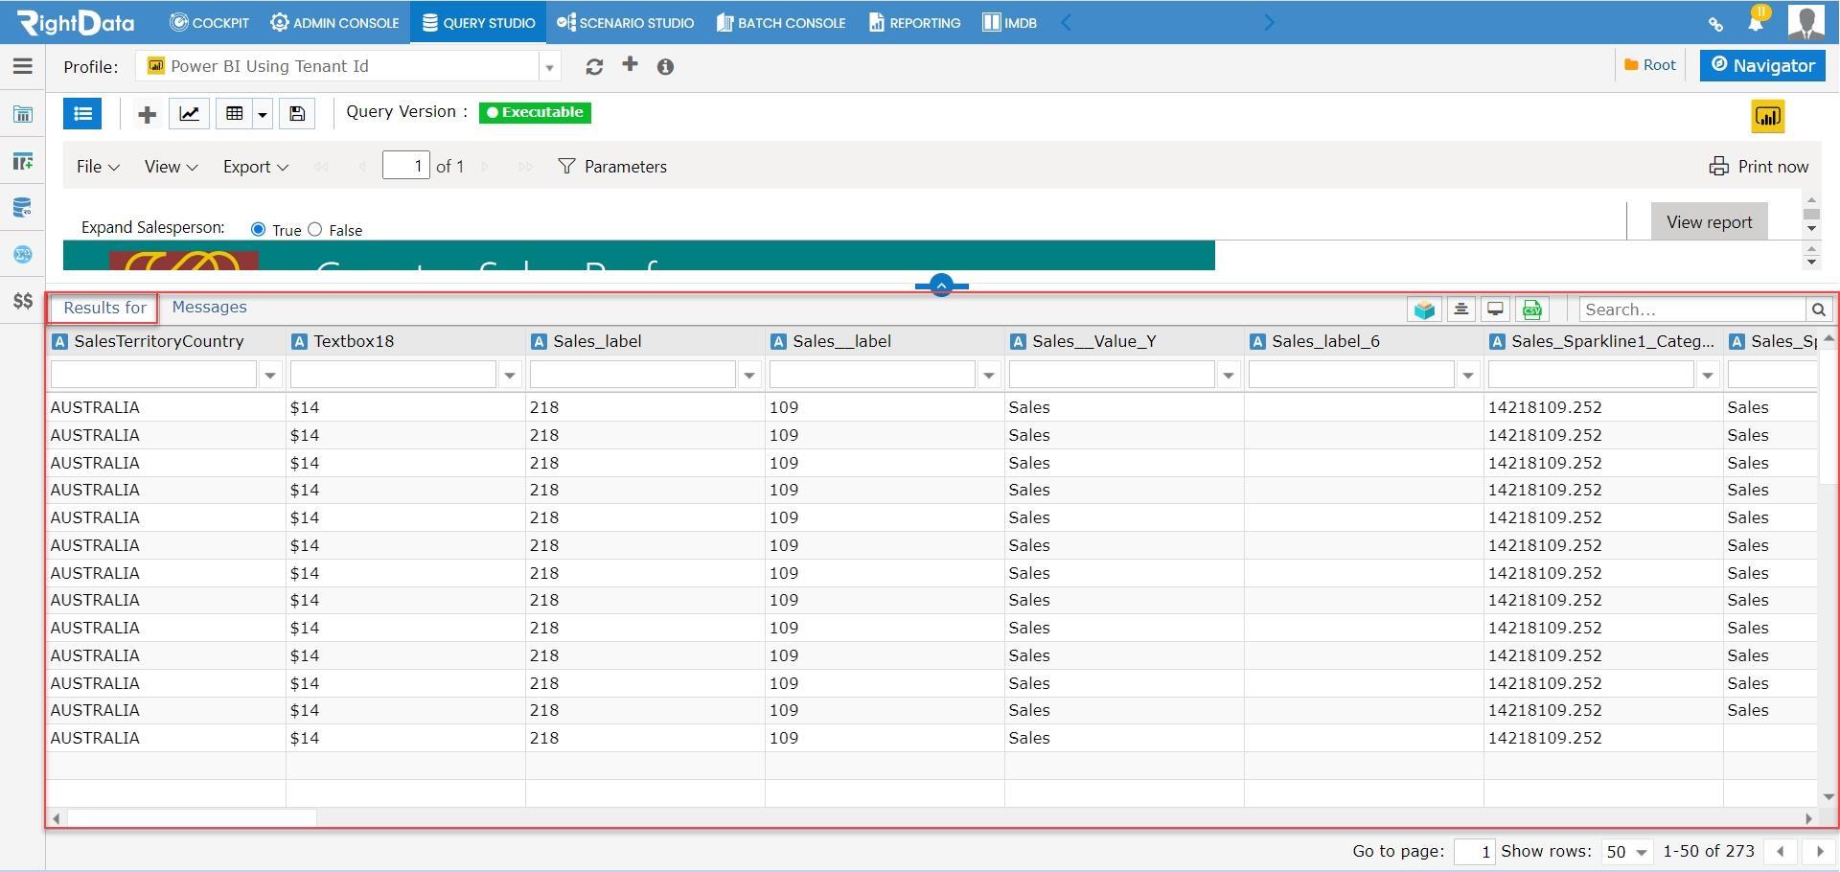
Task: Click the info icon beside the profile
Action: tap(665, 66)
